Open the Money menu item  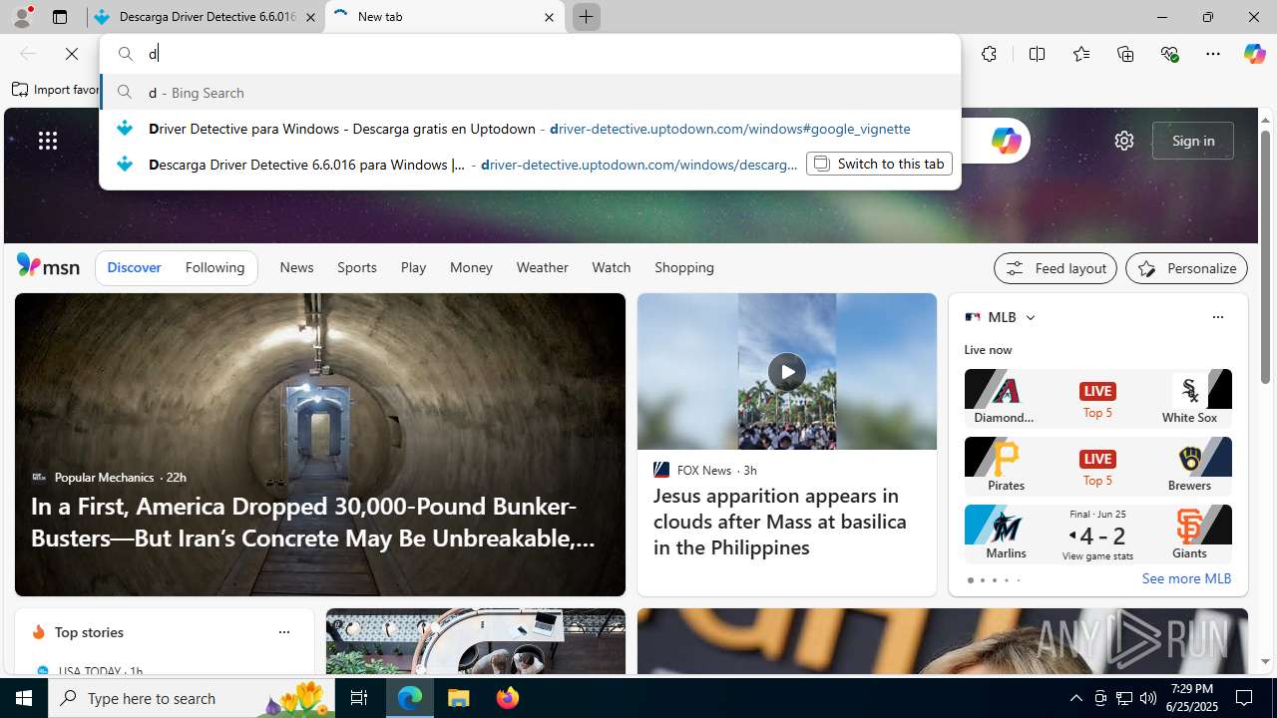(x=471, y=267)
